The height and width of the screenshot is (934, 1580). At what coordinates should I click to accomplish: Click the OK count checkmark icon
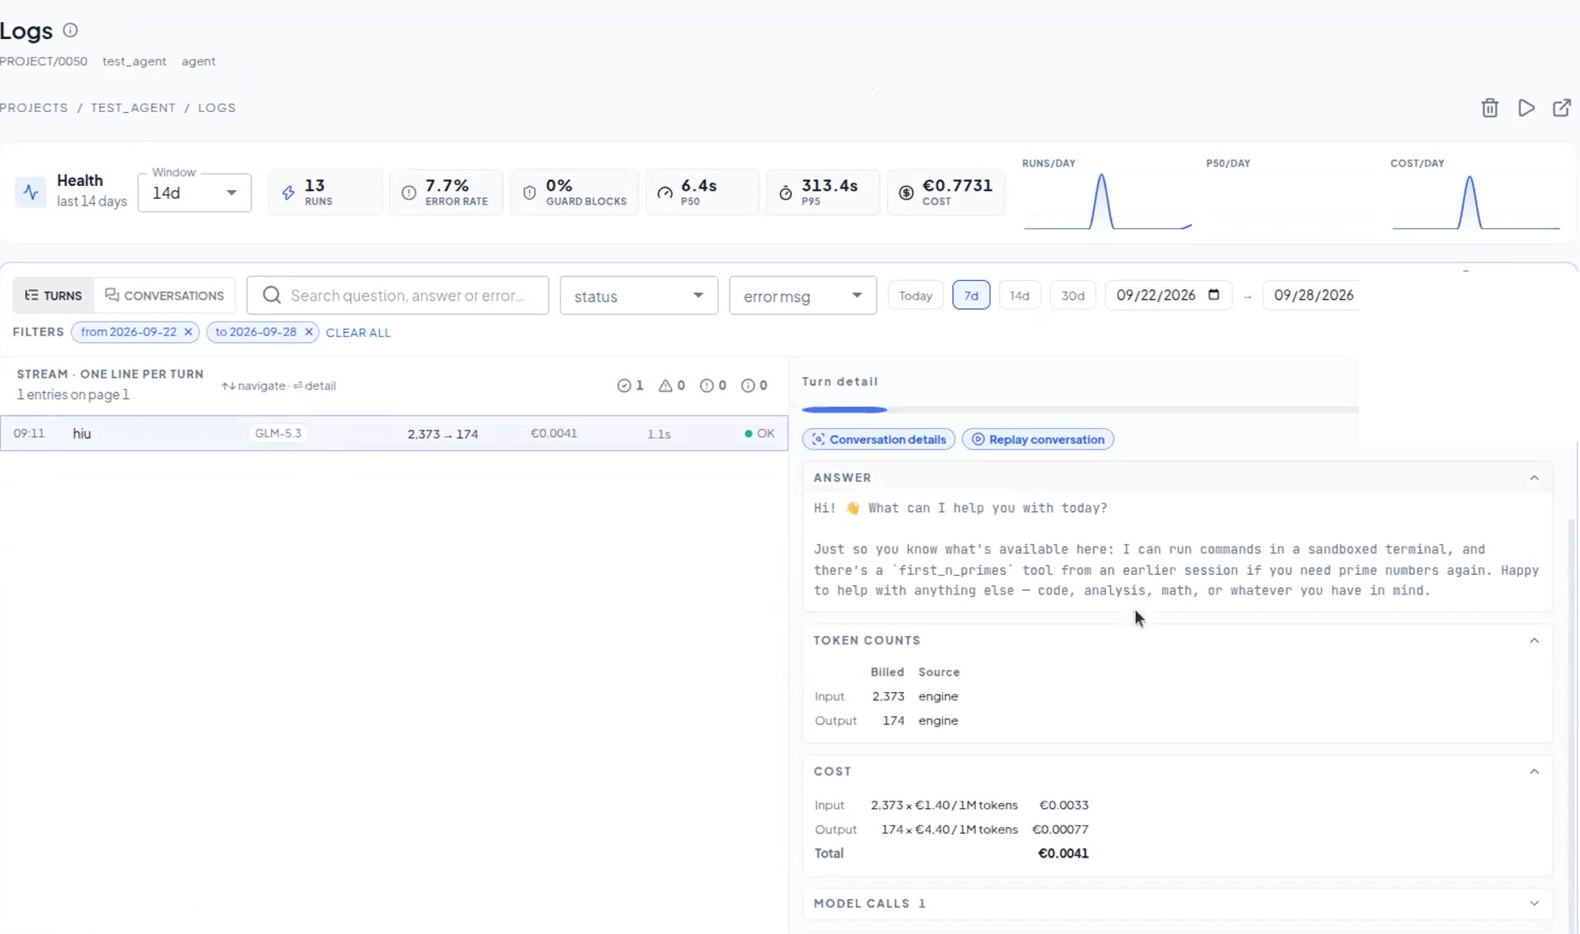click(x=624, y=385)
